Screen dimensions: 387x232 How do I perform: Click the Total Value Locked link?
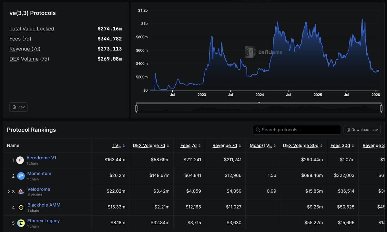32,29
